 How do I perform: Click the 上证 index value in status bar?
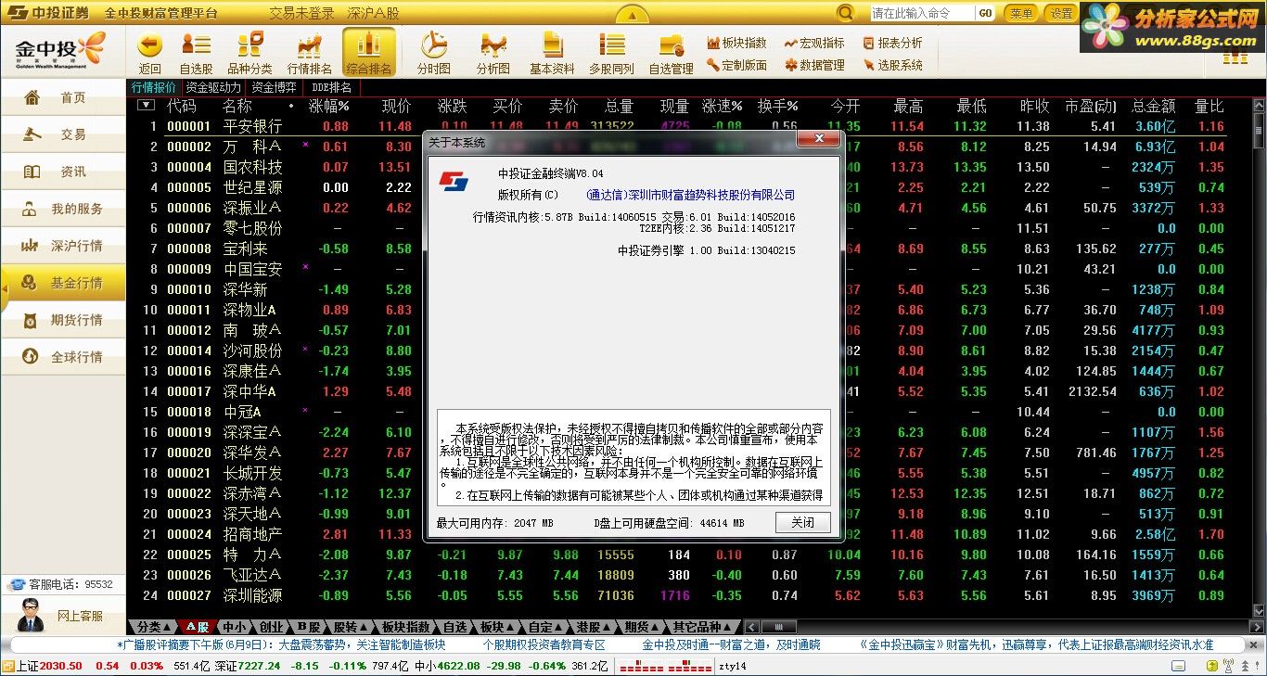click(x=62, y=666)
